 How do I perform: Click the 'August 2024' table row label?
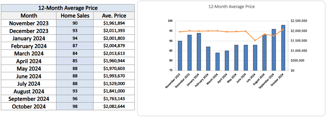(29, 92)
